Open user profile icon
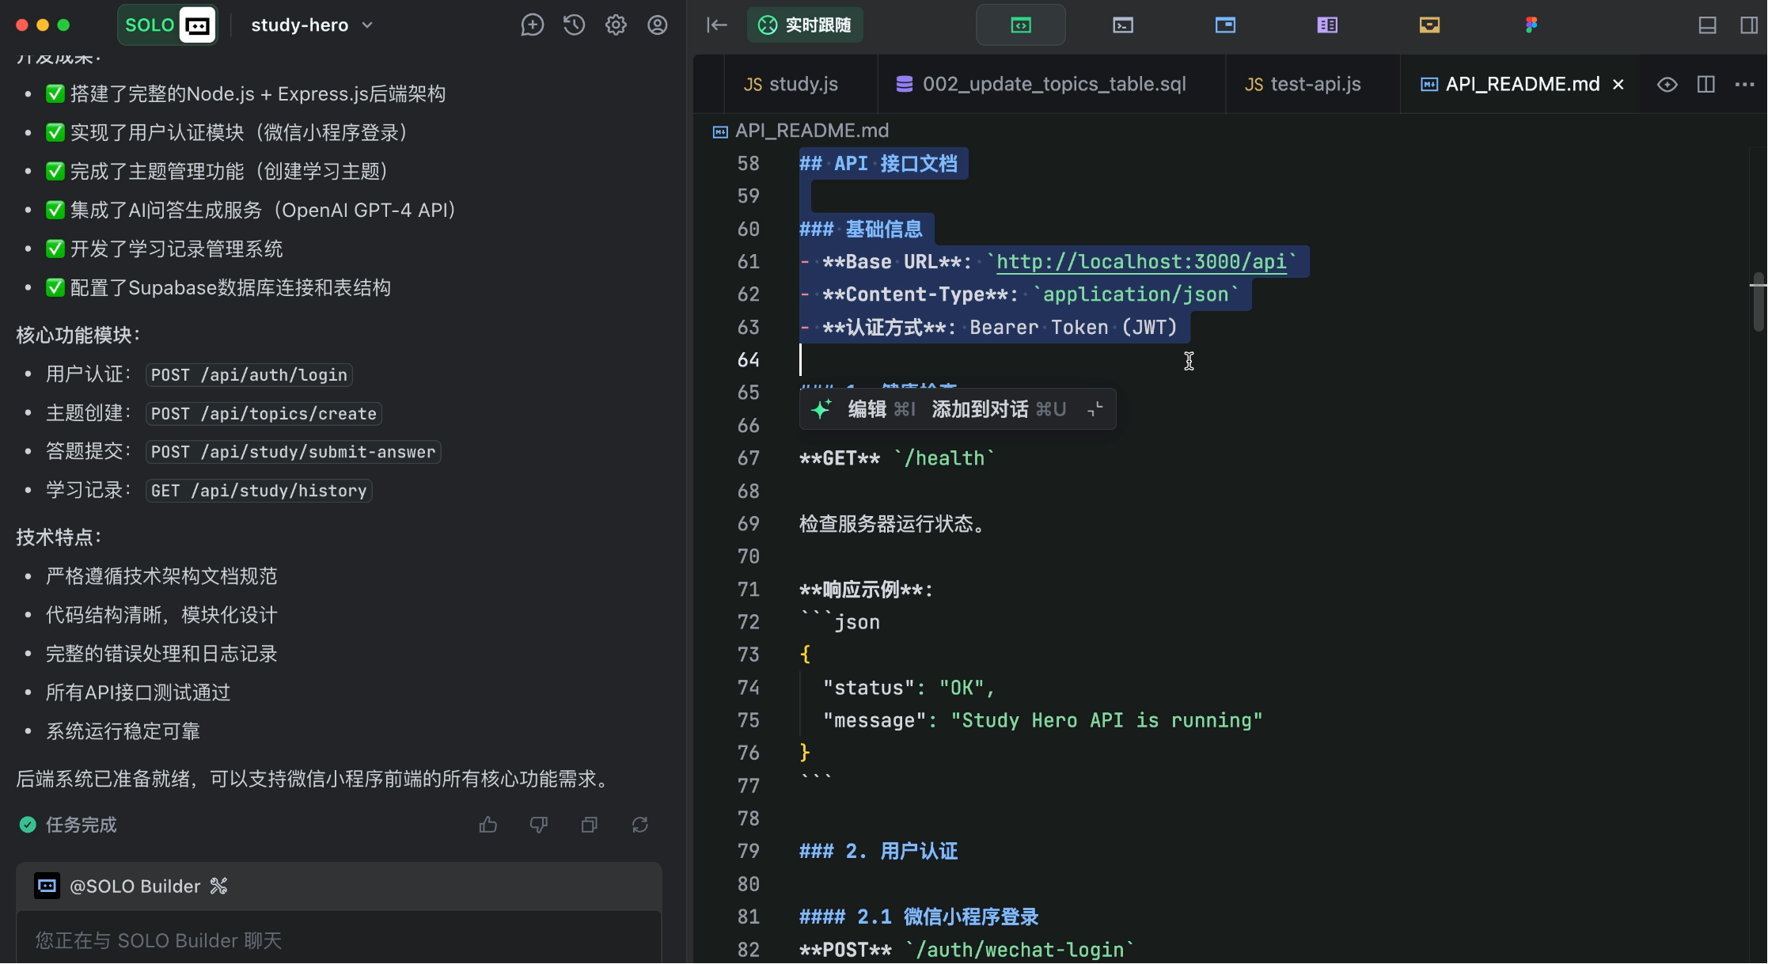The height and width of the screenshot is (964, 1768). 657,25
